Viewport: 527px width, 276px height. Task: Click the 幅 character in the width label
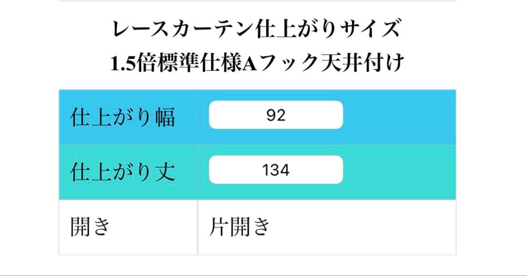tap(165, 117)
